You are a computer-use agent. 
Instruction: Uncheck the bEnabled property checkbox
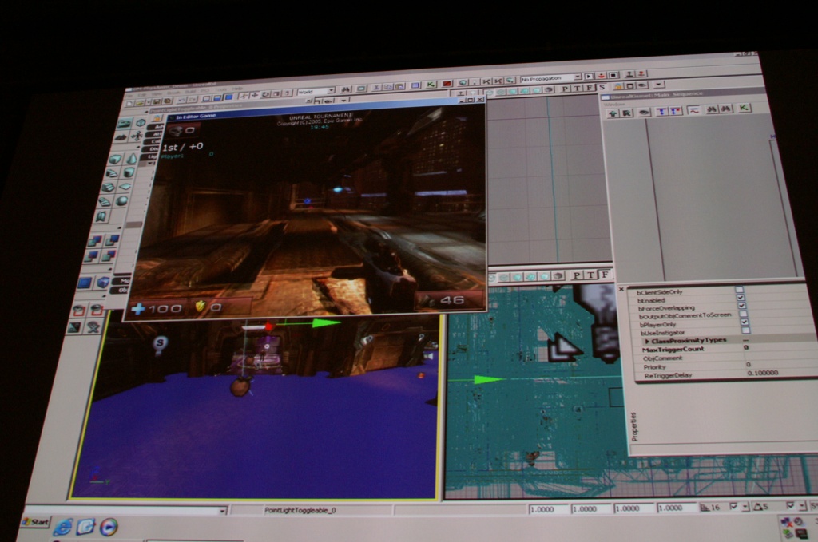point(741,298)
